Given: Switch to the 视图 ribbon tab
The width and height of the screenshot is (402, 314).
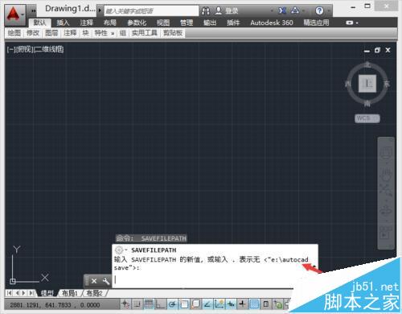Looking at the screenshot, I should coord(163,23).
